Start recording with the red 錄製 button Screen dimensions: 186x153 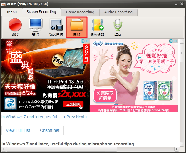click(15, 27)
